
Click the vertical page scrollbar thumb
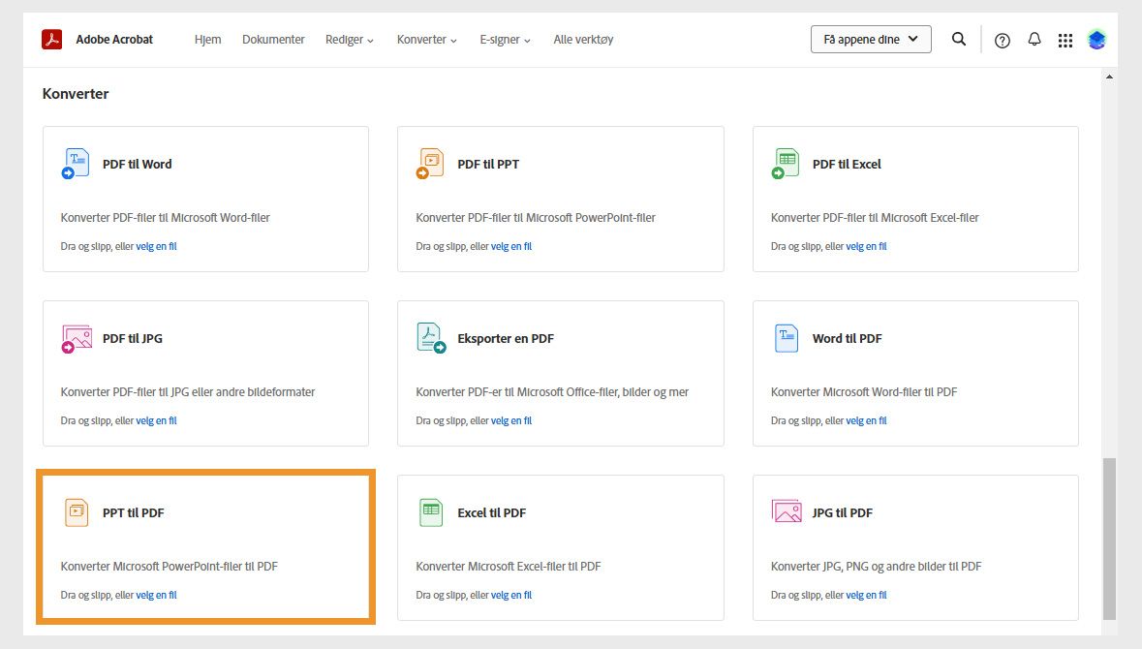pos(1109,538)
